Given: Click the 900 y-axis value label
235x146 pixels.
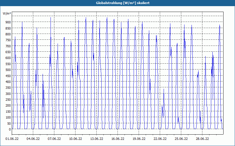Looking at the screenshot, I should (9, 22).
